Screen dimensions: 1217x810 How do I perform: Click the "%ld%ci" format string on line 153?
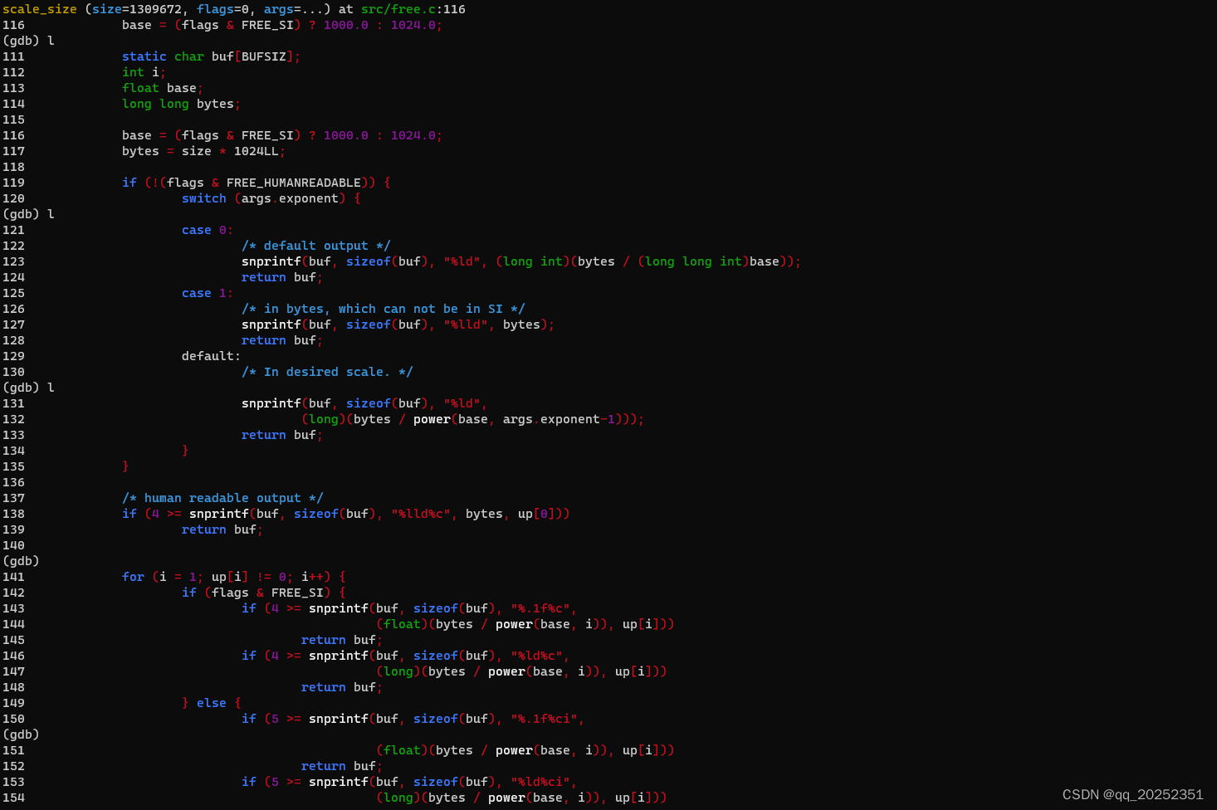(x=540, y=782)
